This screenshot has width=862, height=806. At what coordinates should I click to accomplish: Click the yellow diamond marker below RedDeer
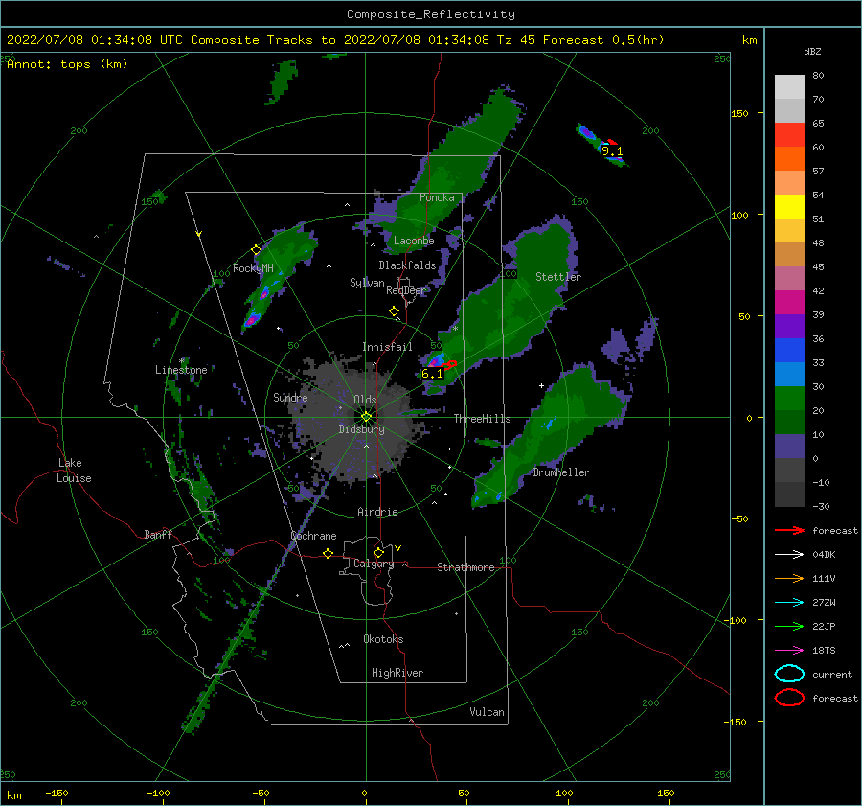point(394,311)
